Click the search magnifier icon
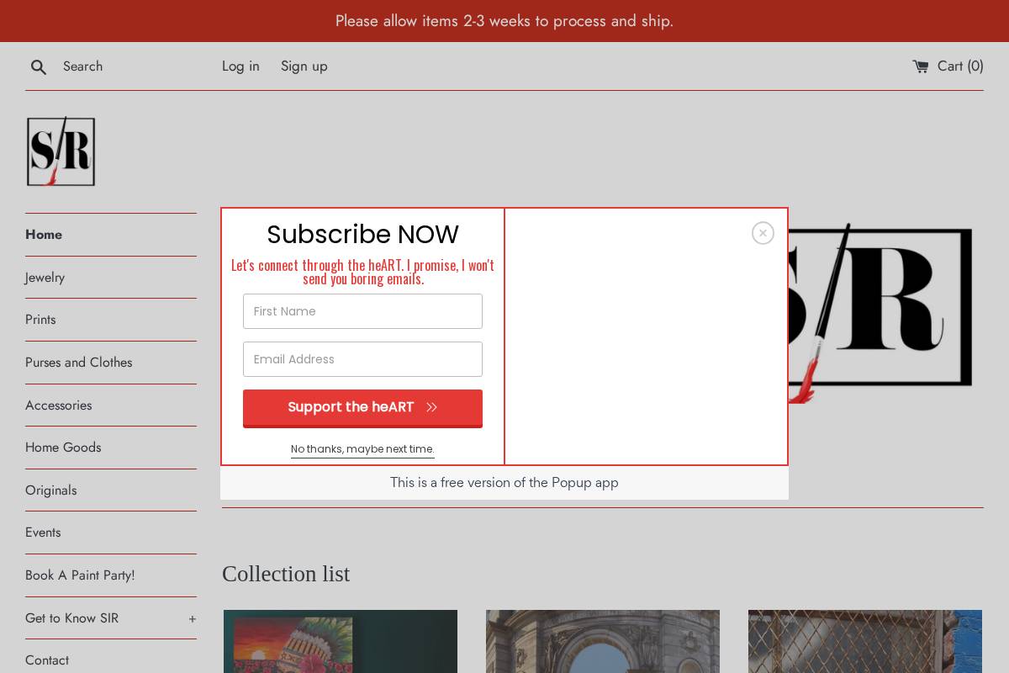This screenshot has width=1009, height=673. [39, 67]
